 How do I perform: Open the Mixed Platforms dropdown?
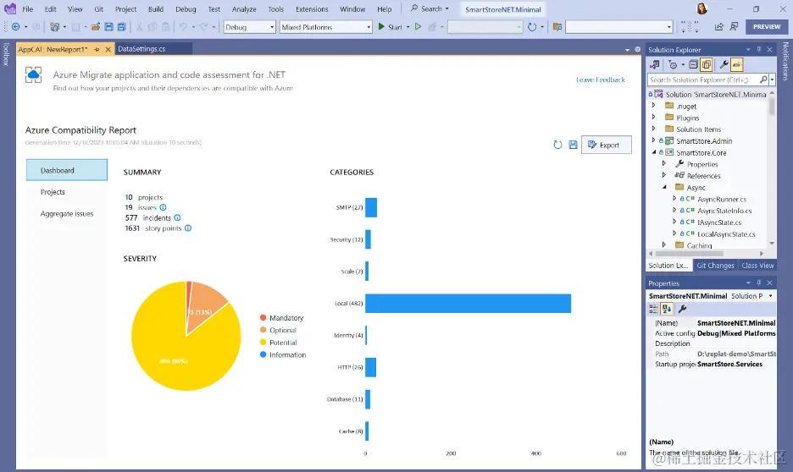pyautogui.click(x=325, y=27)
